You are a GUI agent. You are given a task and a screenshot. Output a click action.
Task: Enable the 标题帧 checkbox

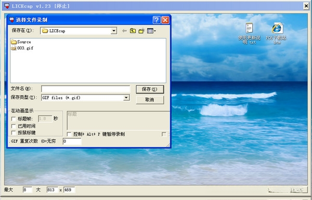(x=14, y=119)
